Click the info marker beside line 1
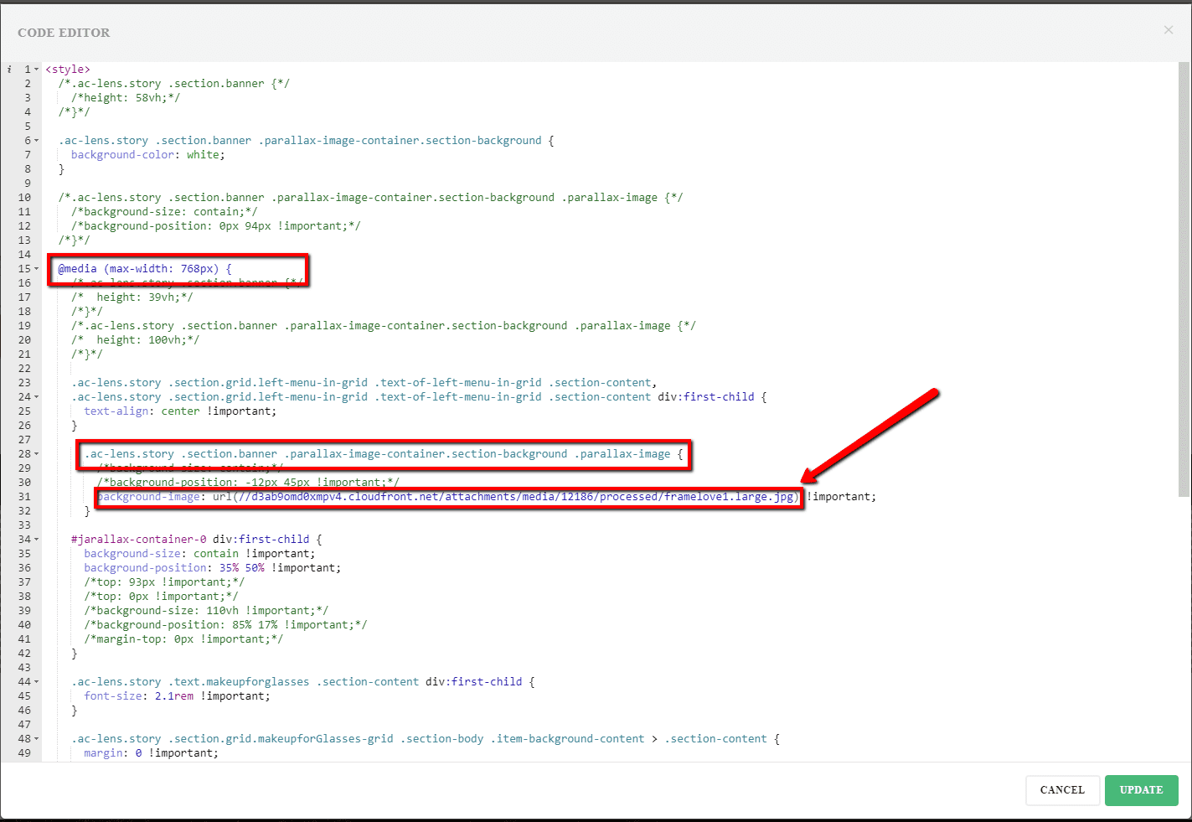This screenshot has height=822, width=1192. click(9, 70)
